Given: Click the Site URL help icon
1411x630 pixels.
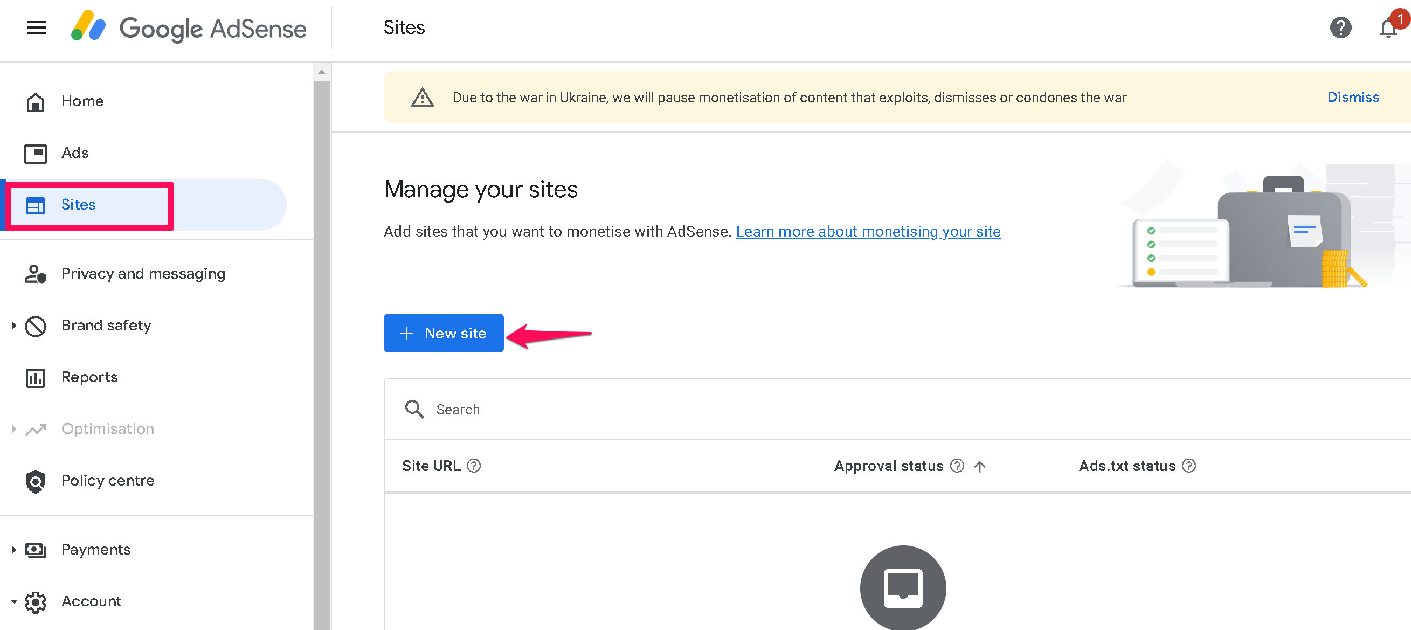Looking at the screenshot, I should [x=474, y=466].
